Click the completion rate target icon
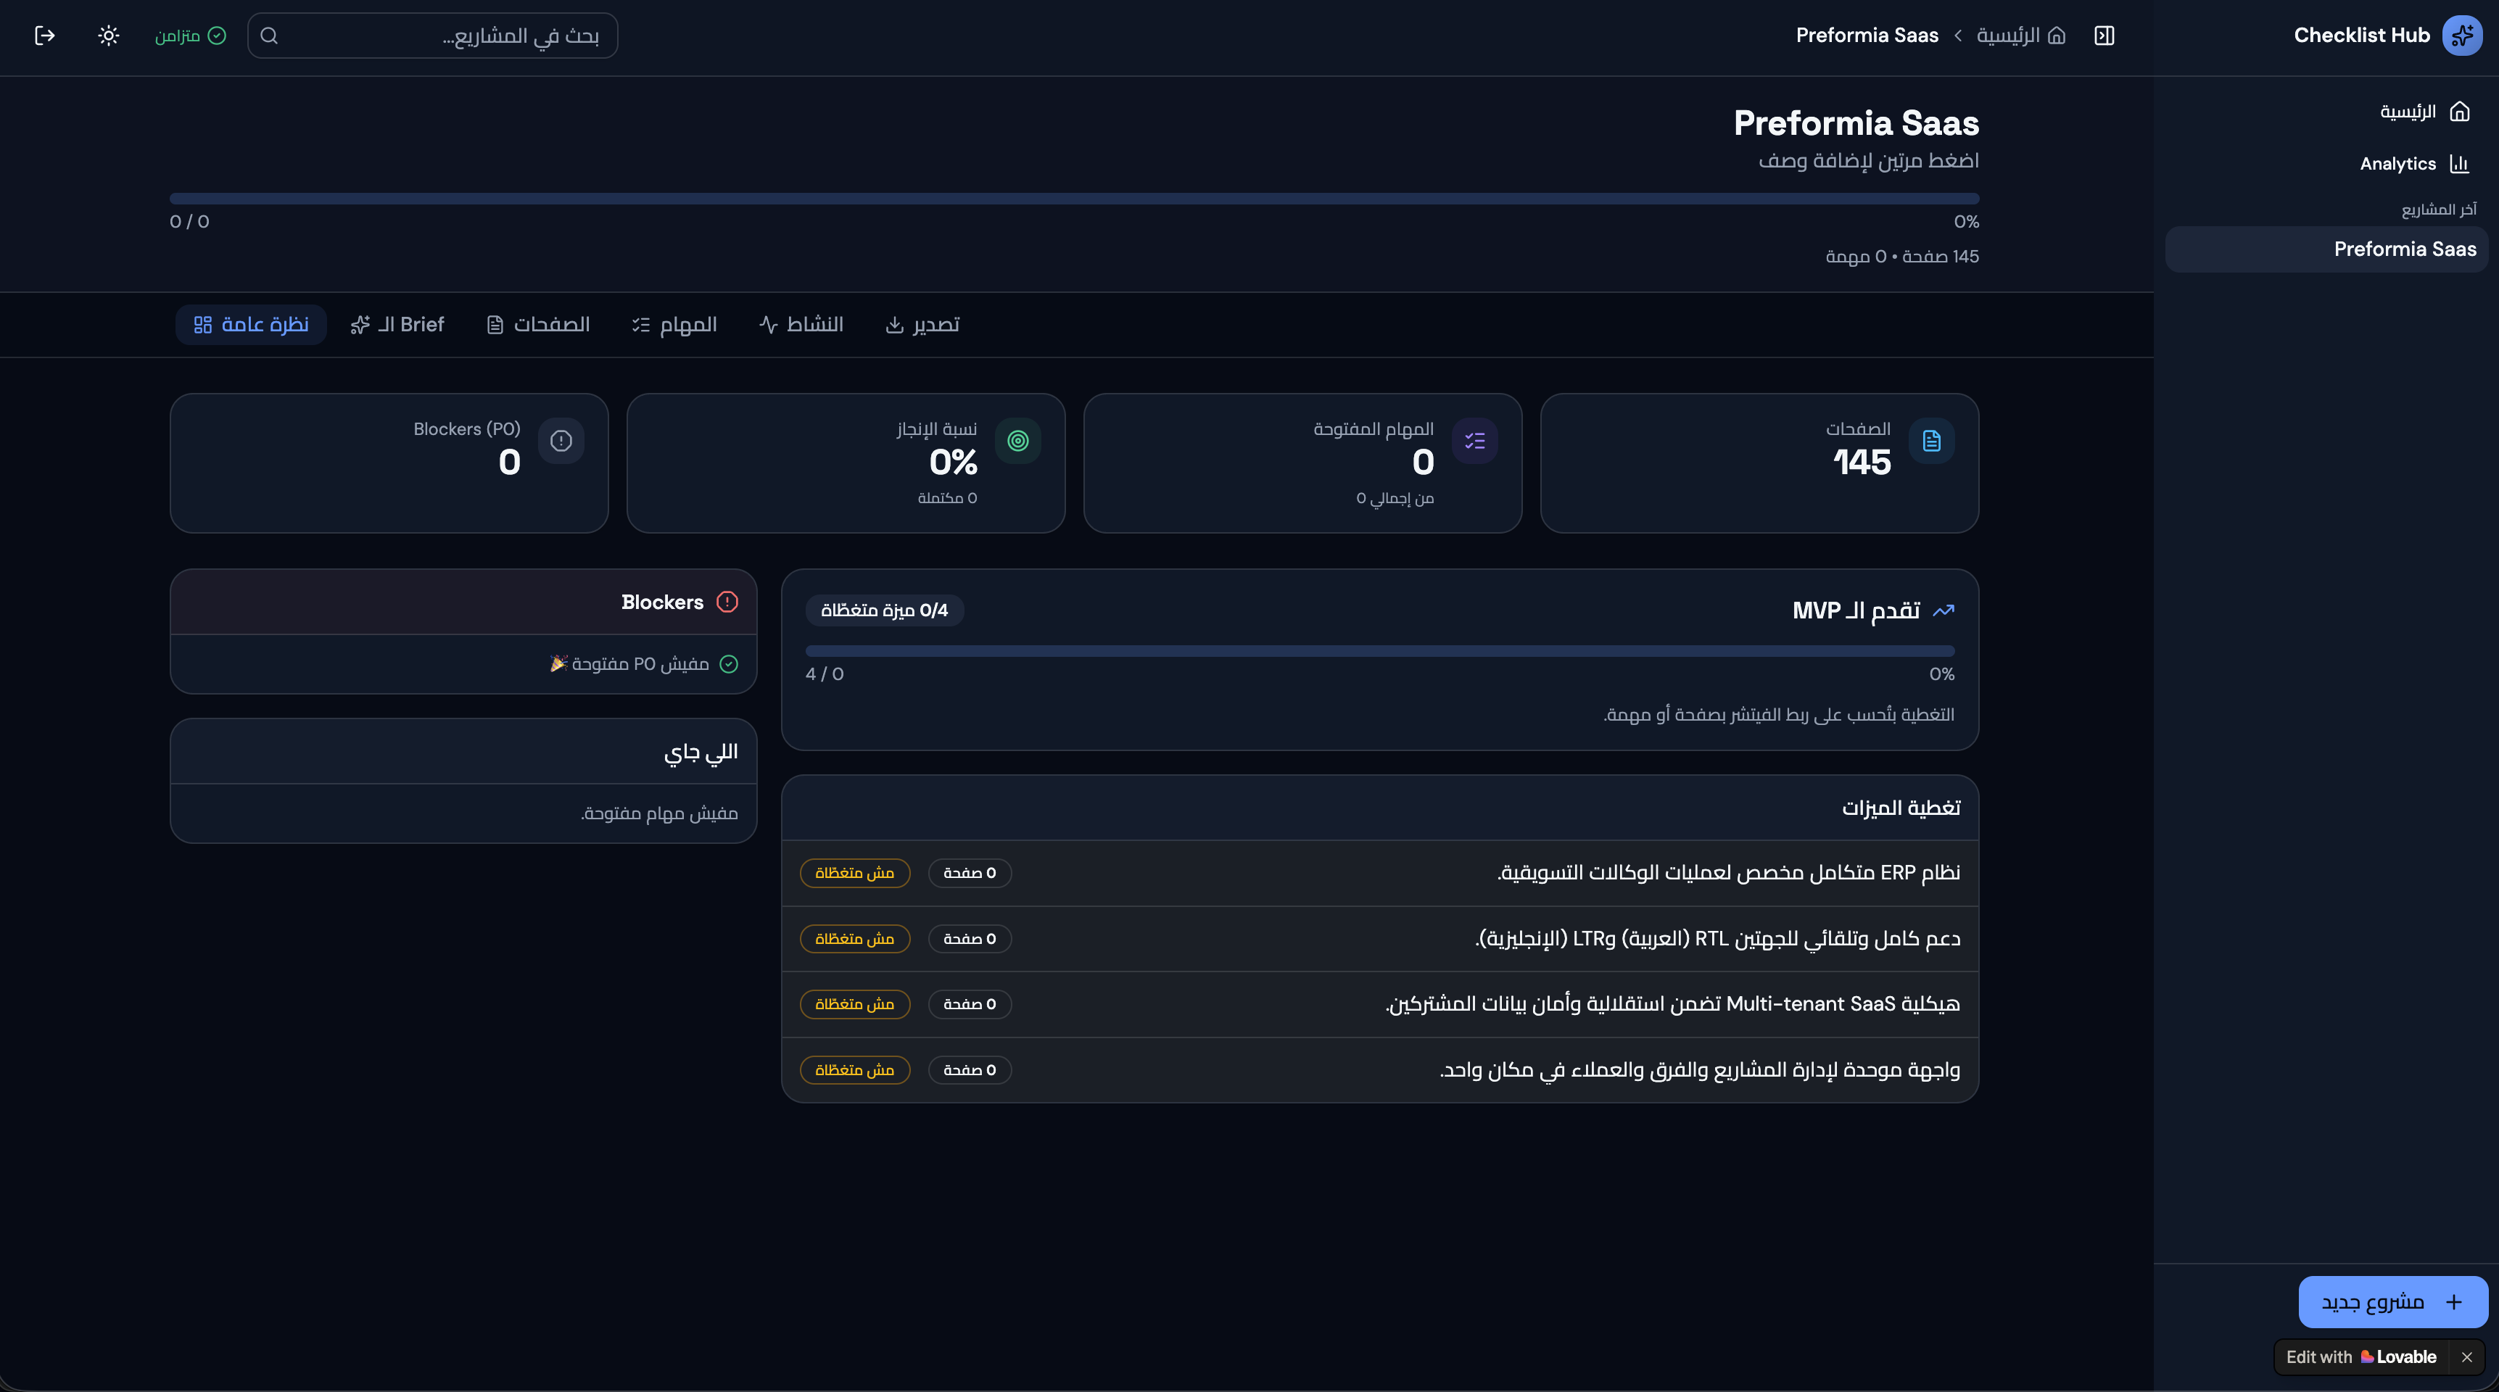Image resolution: width=2499 pixels, height=1392 pixels. [x=1017, y=442]
